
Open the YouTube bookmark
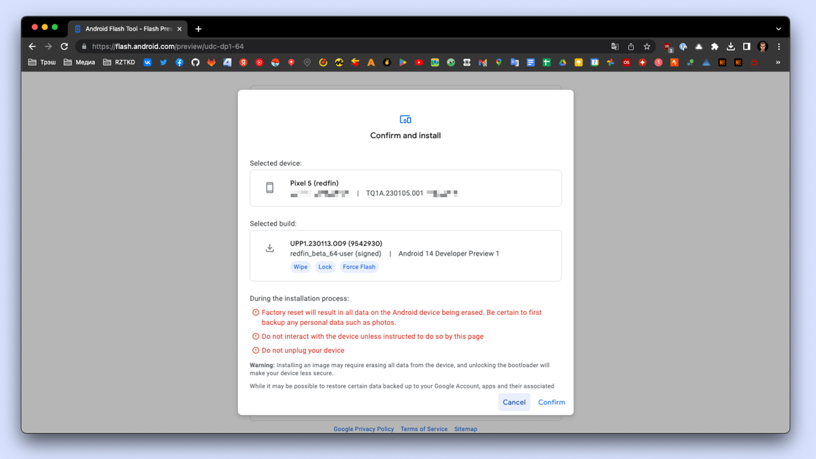tap(419, 62)
